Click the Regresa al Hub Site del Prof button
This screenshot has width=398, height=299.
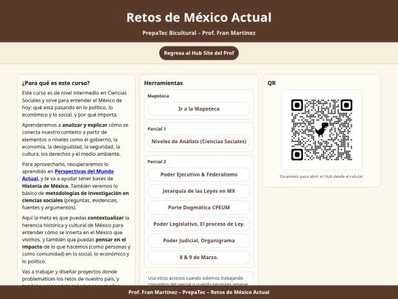[x=199, y=53]
